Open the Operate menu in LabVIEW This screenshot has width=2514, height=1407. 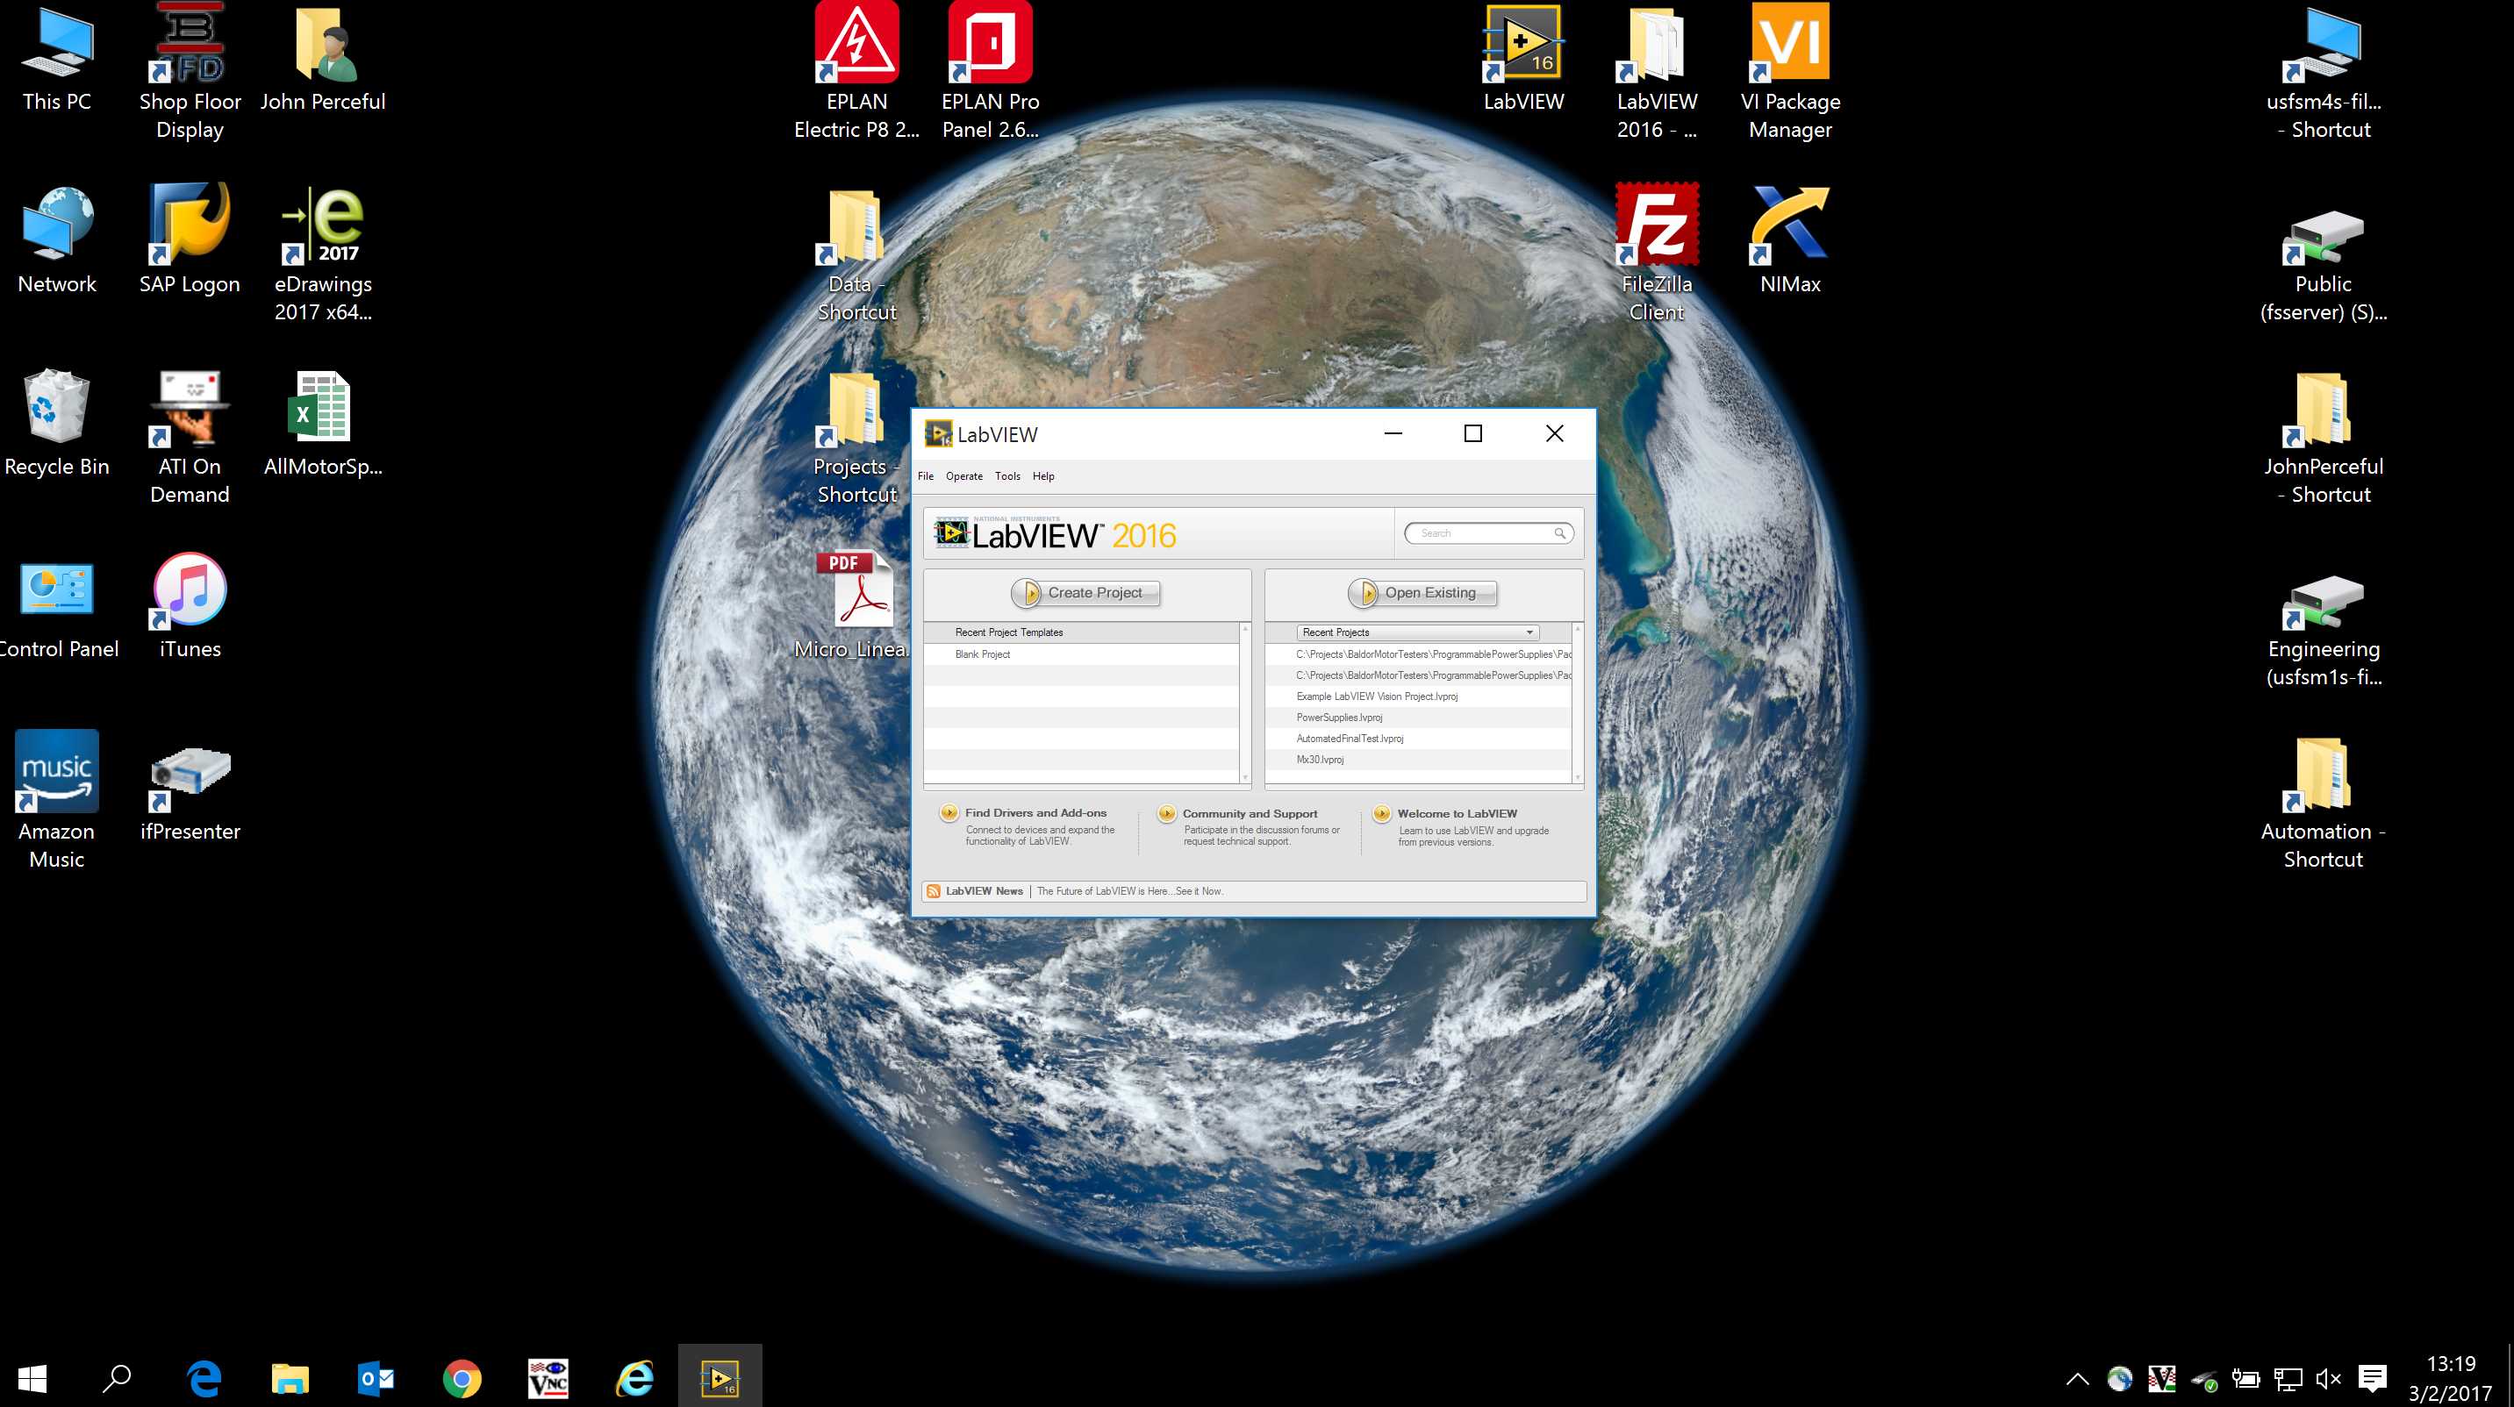coord(964,476)
